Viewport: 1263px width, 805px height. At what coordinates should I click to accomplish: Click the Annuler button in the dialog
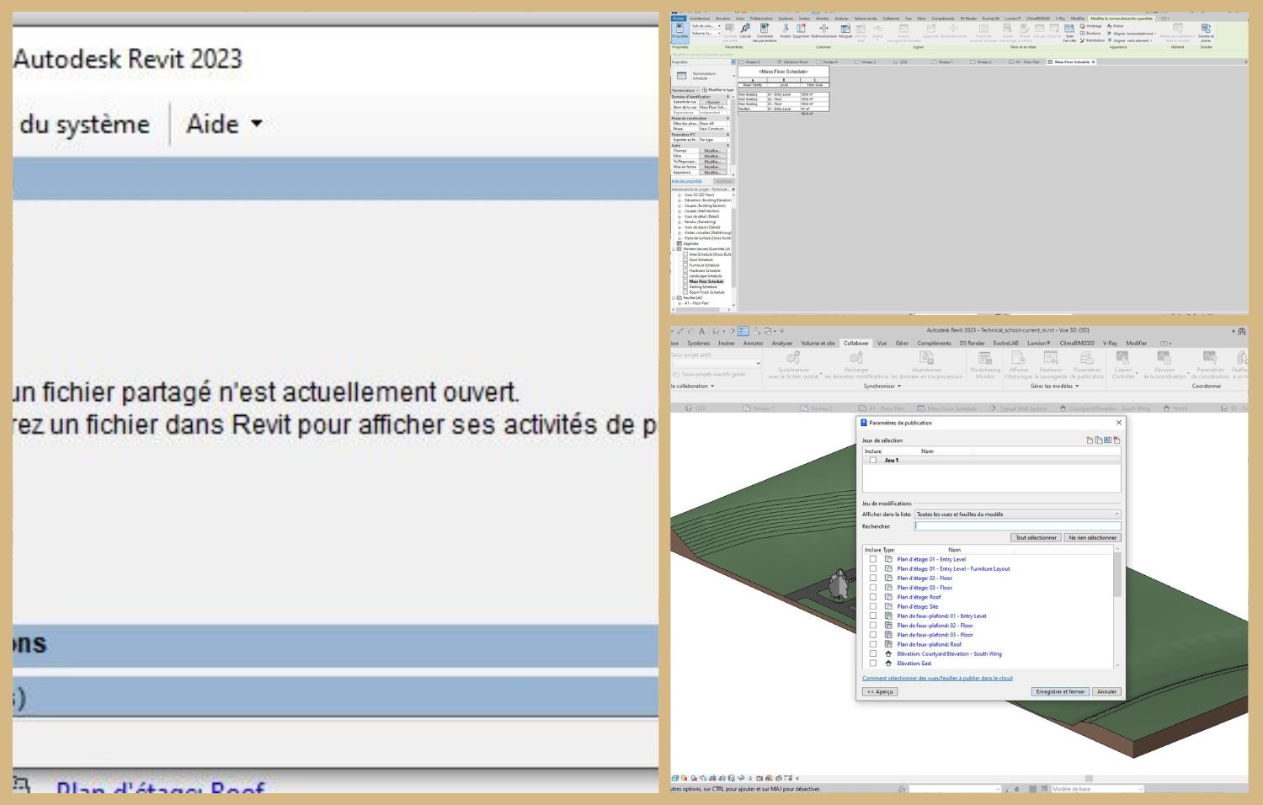1107,692
